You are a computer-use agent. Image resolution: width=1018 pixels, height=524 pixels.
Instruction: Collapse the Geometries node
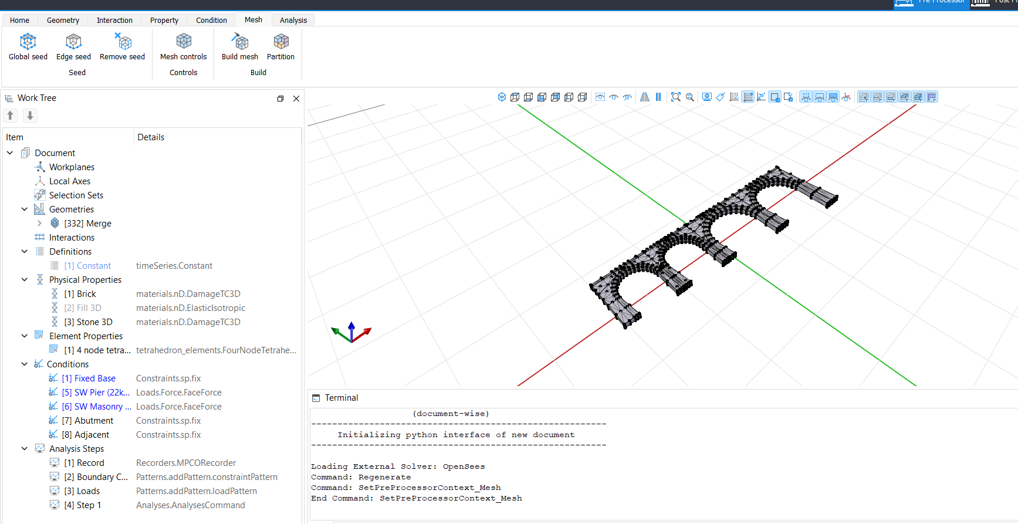pyautogui.click(x=25, y=209)
